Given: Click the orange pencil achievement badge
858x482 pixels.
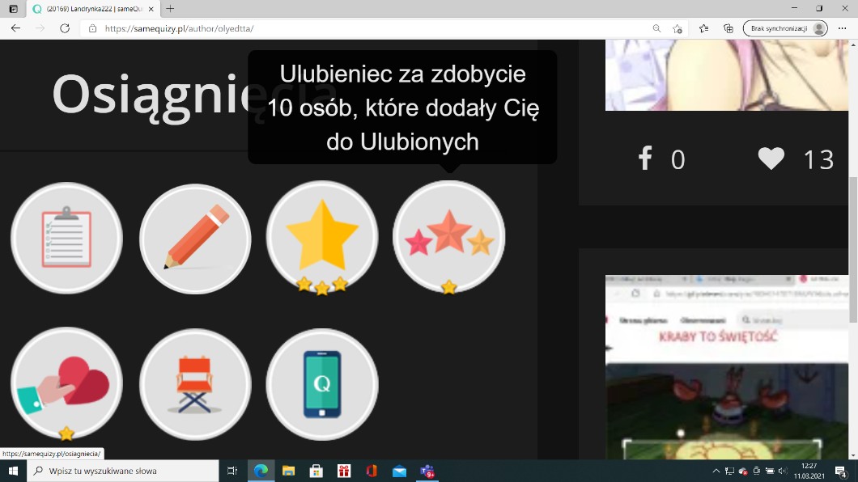Looking at the screenshot, I should click(195, 239).
